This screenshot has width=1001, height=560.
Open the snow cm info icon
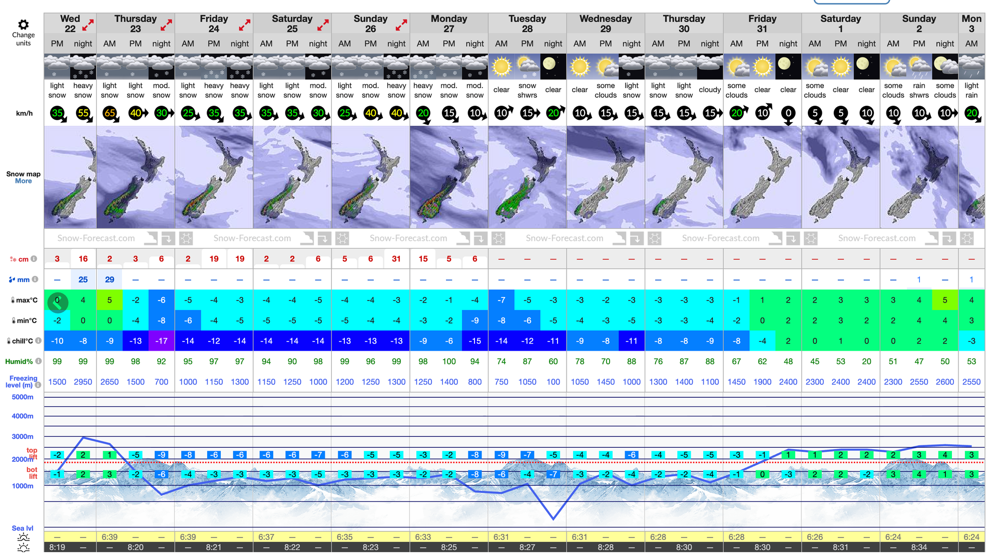[x=34, y=259]
